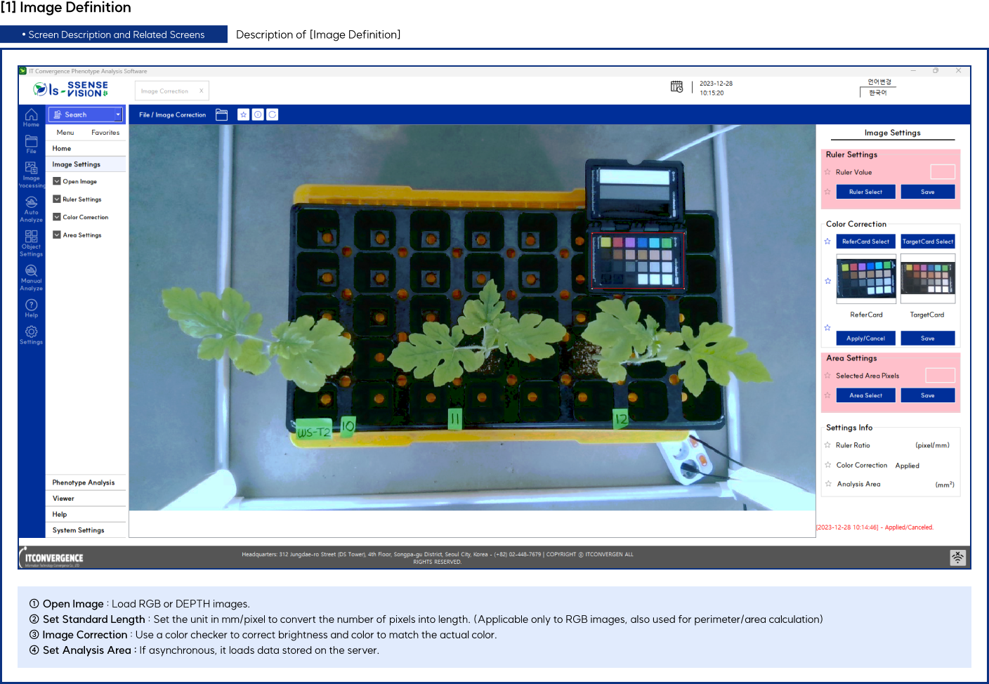Switch to the Favorites tab
The width and height of the screenshot is (989, 684).
(x=105, y=132)
